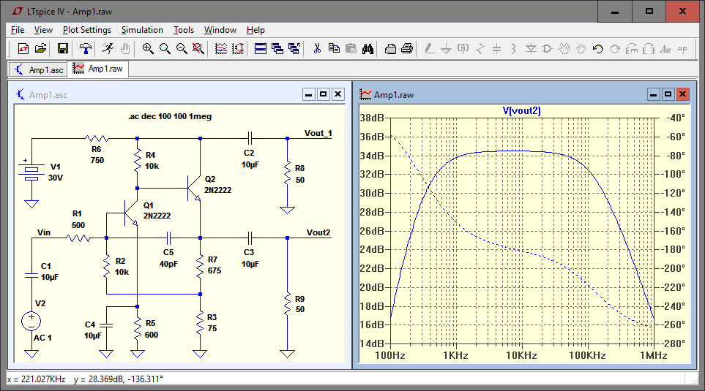Open the Plot Settings menu

coord(86,30)
